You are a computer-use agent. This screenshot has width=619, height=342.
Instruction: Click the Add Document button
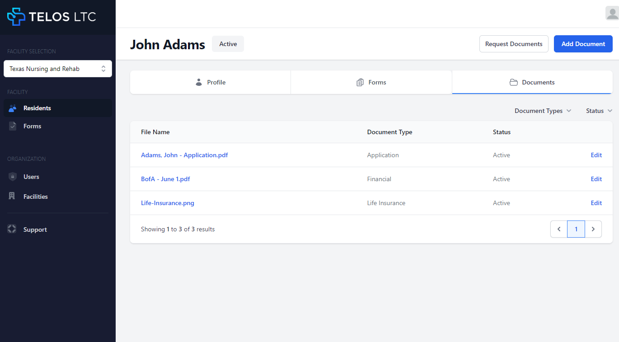[583, 44]
